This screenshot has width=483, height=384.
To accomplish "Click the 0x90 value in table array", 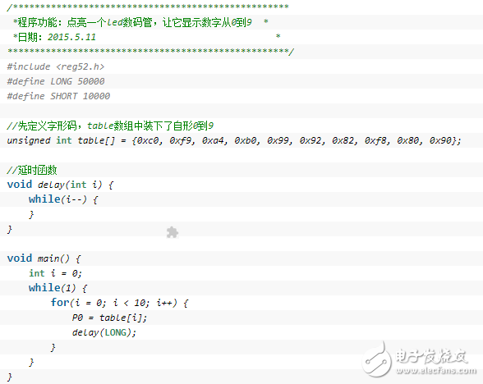I will click(440, 140).
